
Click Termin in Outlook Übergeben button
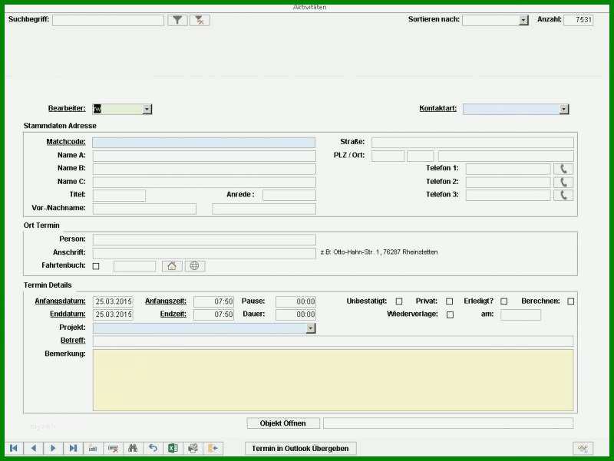pos(300,449)
